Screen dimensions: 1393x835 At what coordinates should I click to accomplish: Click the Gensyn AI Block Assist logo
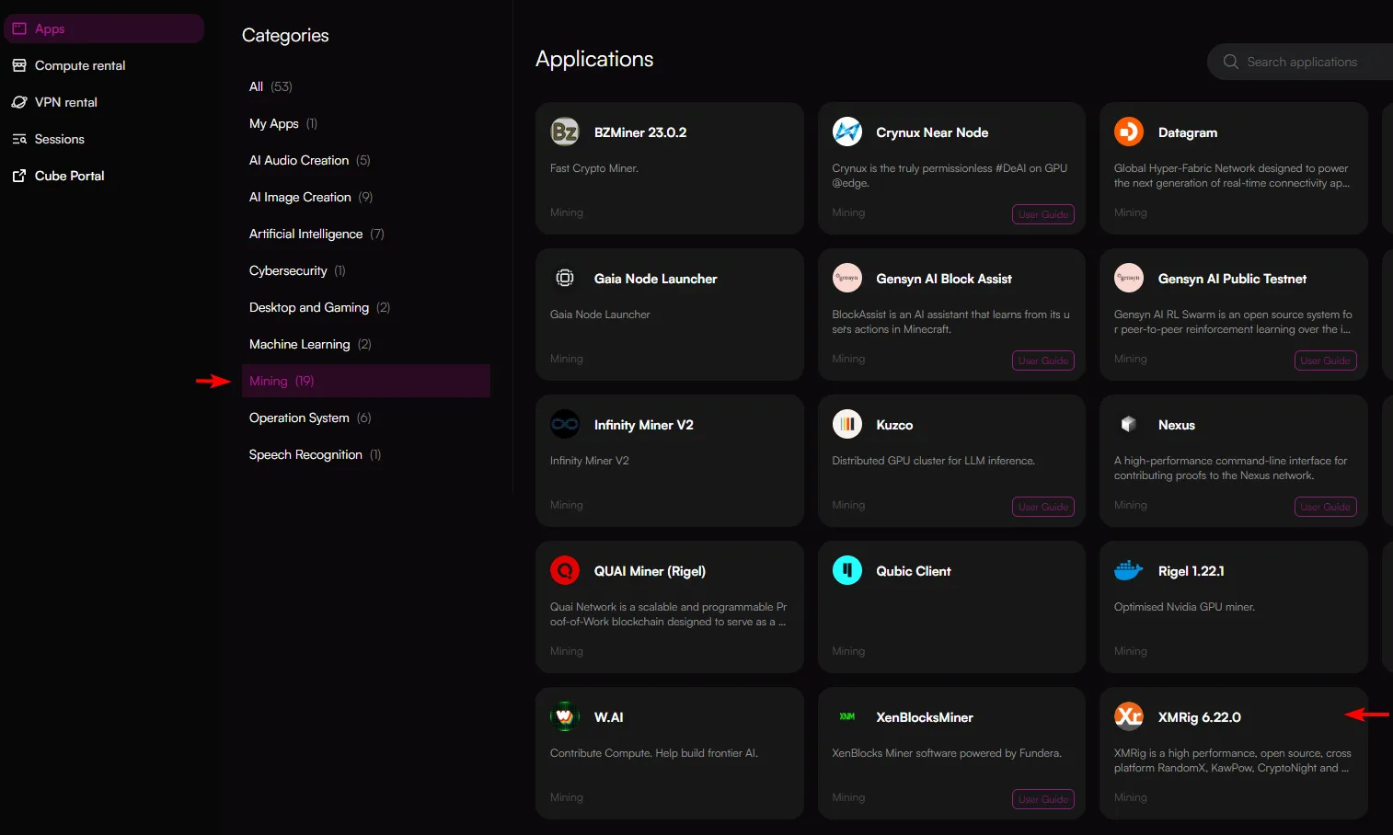click(x=847, y=278)
